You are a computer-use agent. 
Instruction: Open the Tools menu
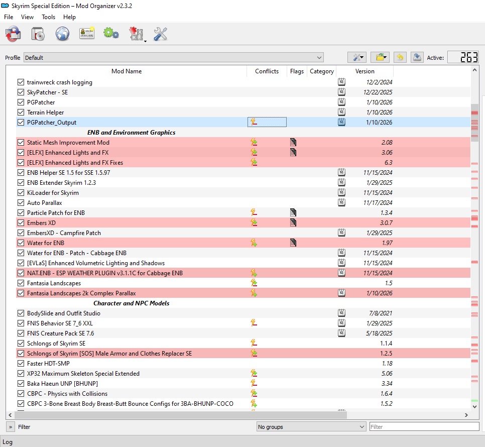click(48, 17)
